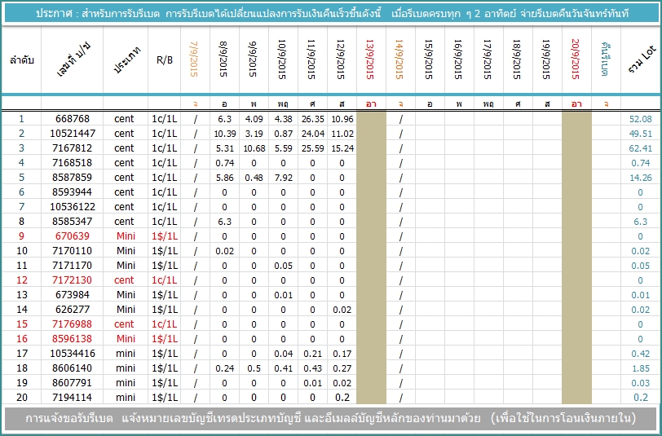Select account number 8606140
The width and height of the screenshot is (662, 436).
73,368
